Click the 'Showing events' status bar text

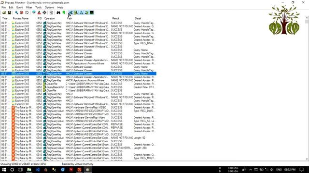click(x=23, y=164)
